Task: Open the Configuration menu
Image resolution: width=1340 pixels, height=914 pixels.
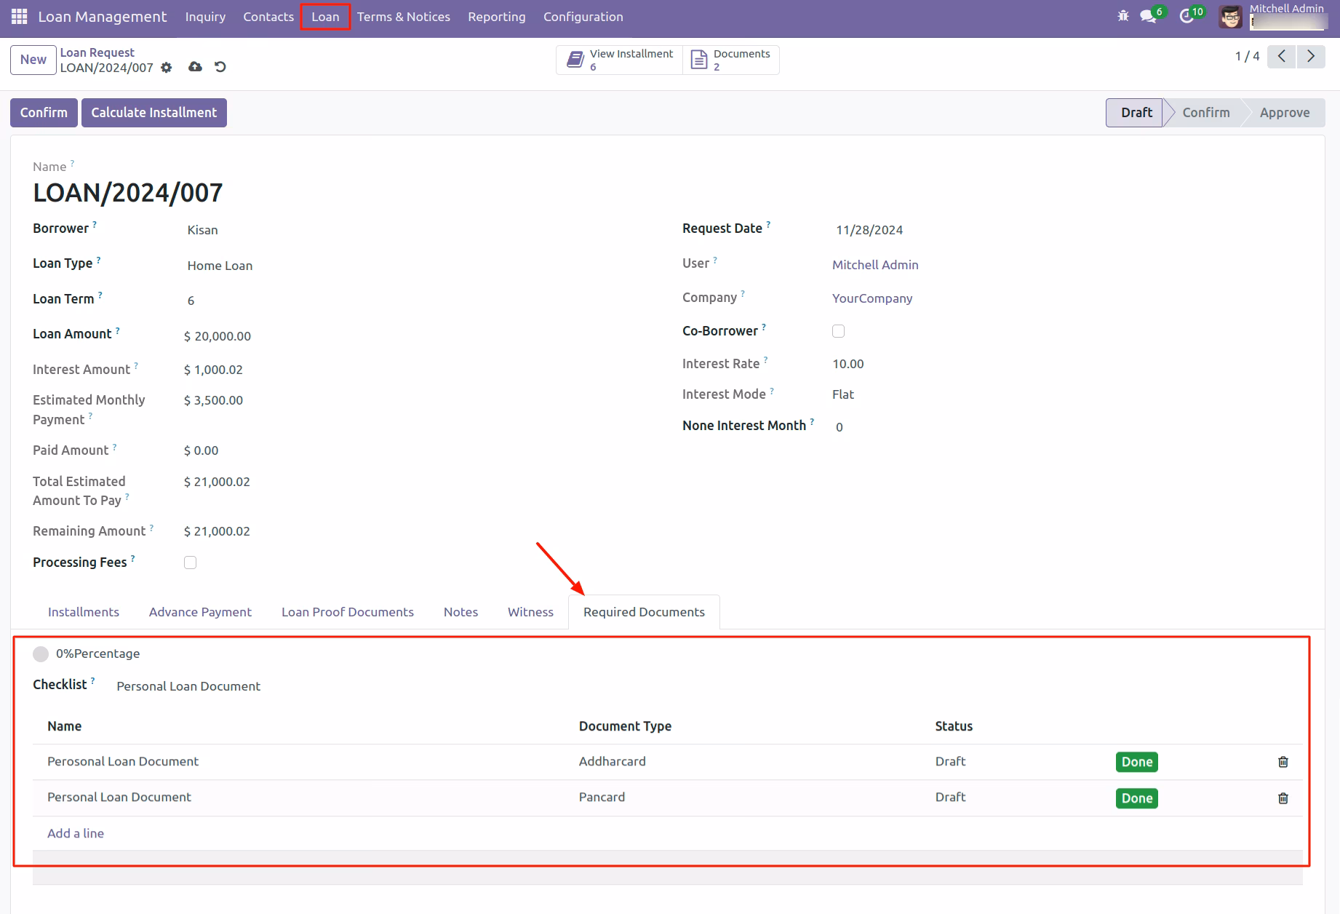Action: pyautogui.click(x=583, y=17)
